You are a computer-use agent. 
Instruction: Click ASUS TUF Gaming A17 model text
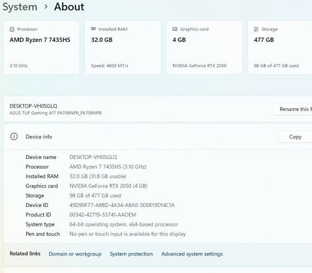point(56,113)
